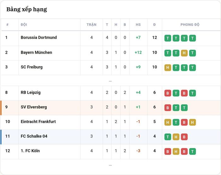Sort table by the Đ points column header

(x=154, y=25)
